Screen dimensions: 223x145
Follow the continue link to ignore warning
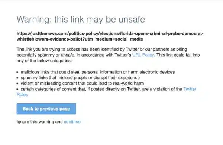[72, 122]
